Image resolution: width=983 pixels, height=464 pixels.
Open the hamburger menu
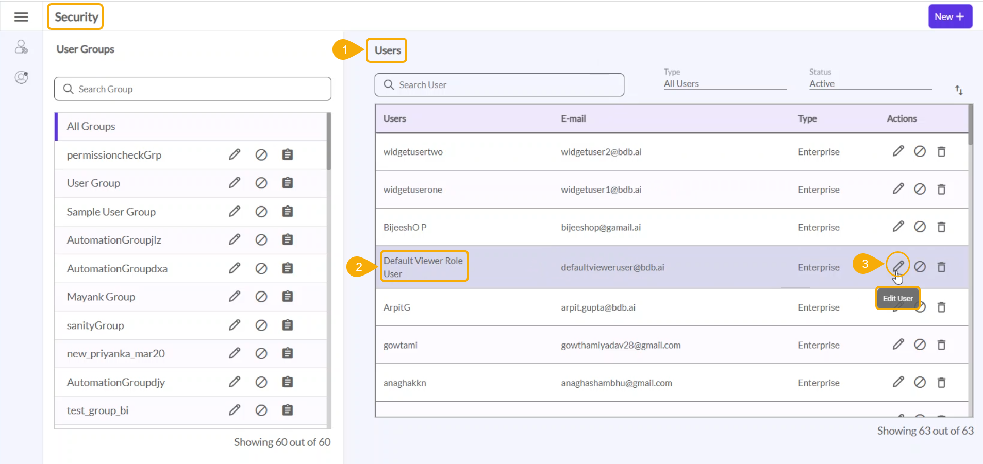click(21, 17)
